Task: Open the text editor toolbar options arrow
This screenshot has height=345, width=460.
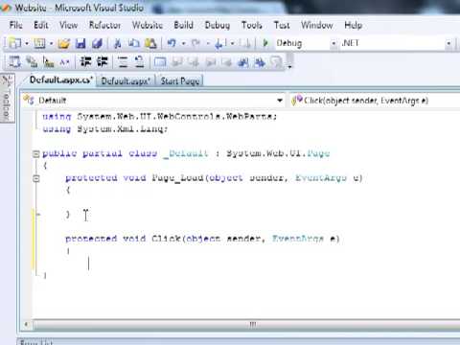Action: [290, 66]
